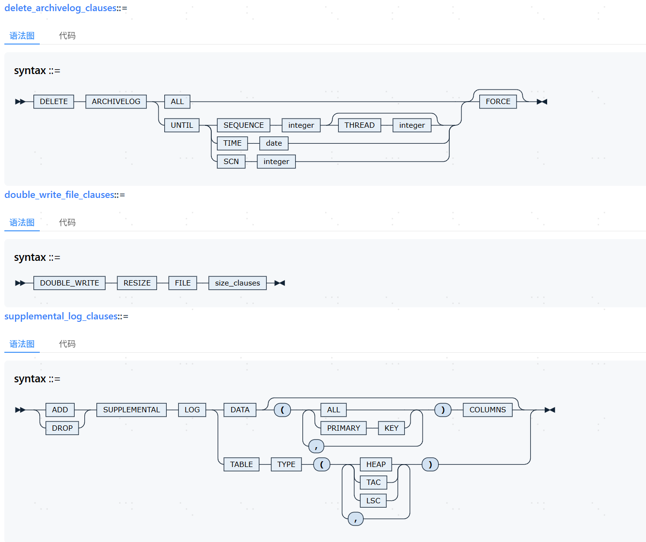Click the LOG keyword box
Viewport: 646px width, 542px height.
point(192,410)
